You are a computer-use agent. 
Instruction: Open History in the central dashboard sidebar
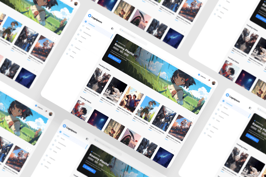74,52
